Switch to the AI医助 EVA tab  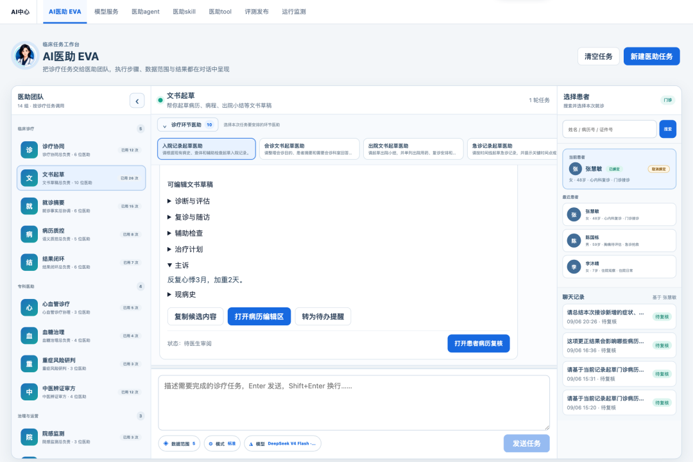click(65, 12)
